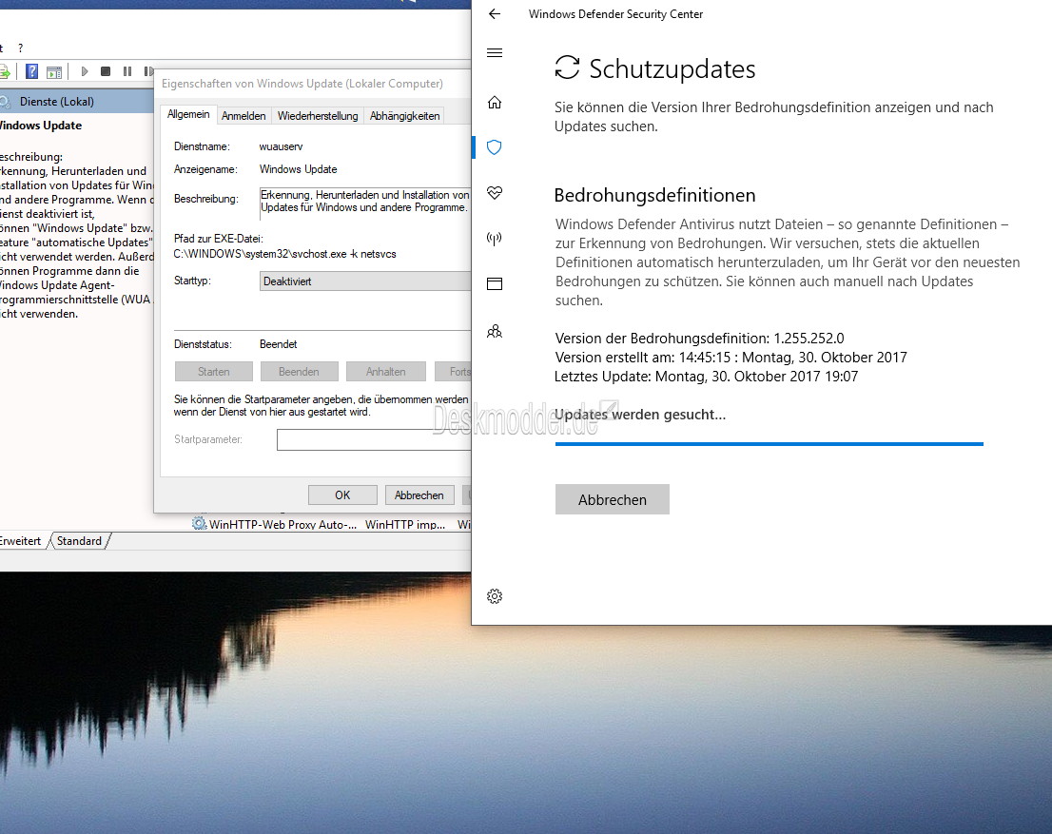
Task: Open Device performance & health heart icon
Action: click(495, 193)
